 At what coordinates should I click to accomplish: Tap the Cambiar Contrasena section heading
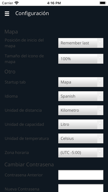29,164
